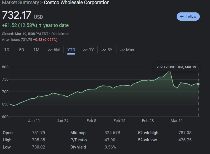
Task: Click the High value 735.35
Action: coord(38,140)
